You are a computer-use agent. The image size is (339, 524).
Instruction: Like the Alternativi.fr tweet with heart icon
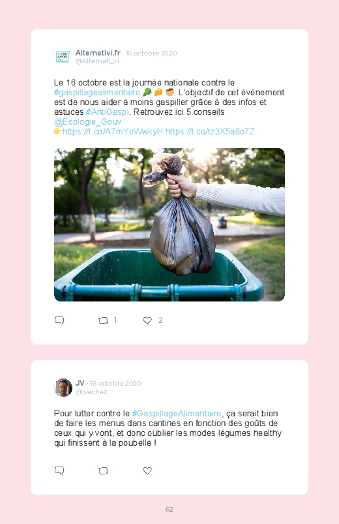pyautogui.click(x=147, y=320)
